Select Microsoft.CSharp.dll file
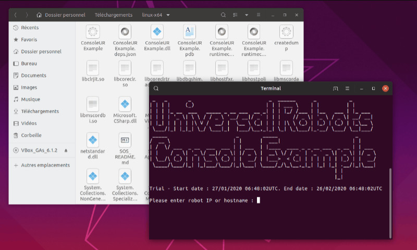Viewport: 417px width, 250px height. [x=125, y=110]
